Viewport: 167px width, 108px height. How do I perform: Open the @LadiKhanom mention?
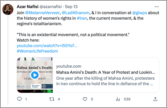coord(76,13)
